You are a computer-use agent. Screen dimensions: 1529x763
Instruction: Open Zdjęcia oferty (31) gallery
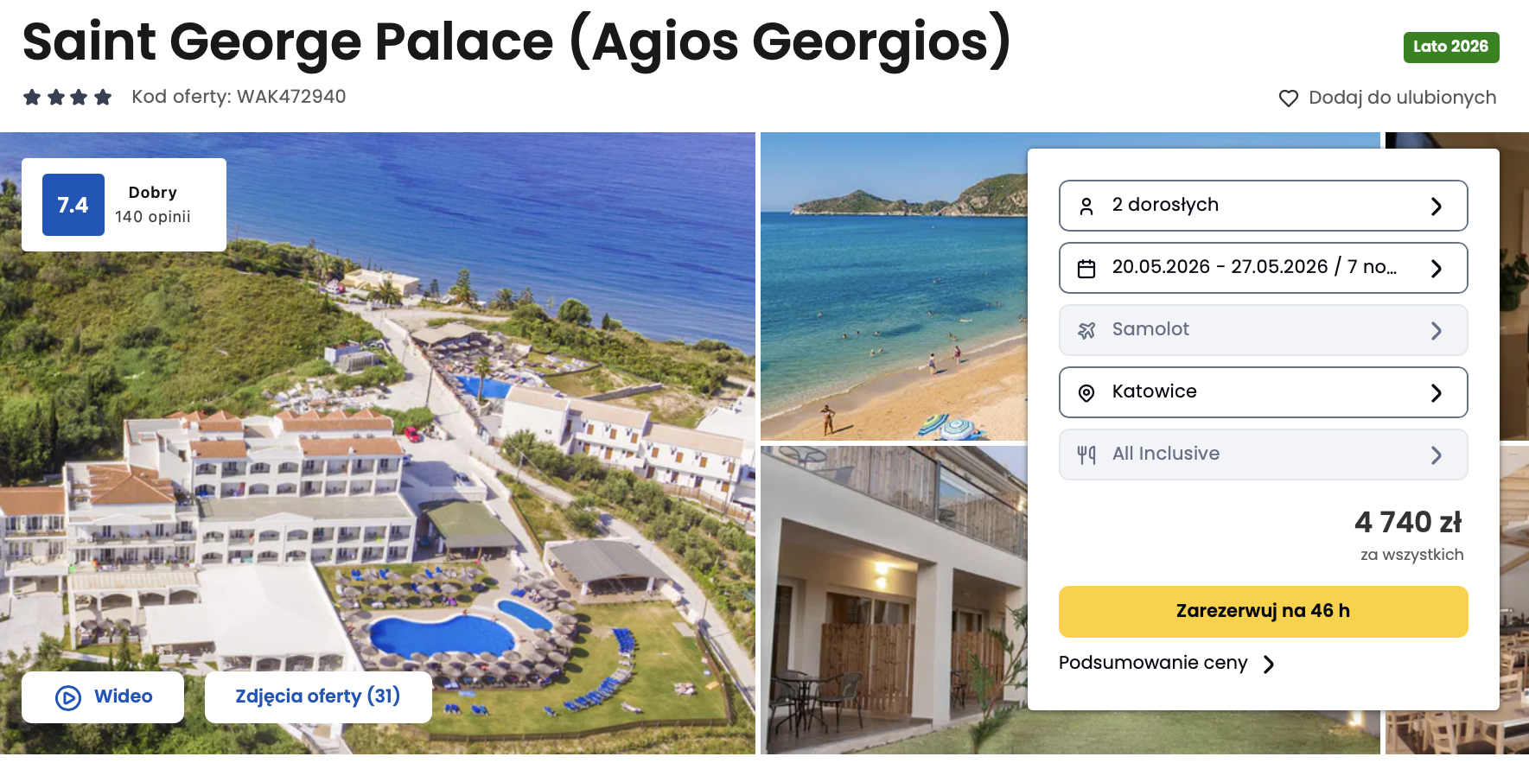tap(317, 696)
